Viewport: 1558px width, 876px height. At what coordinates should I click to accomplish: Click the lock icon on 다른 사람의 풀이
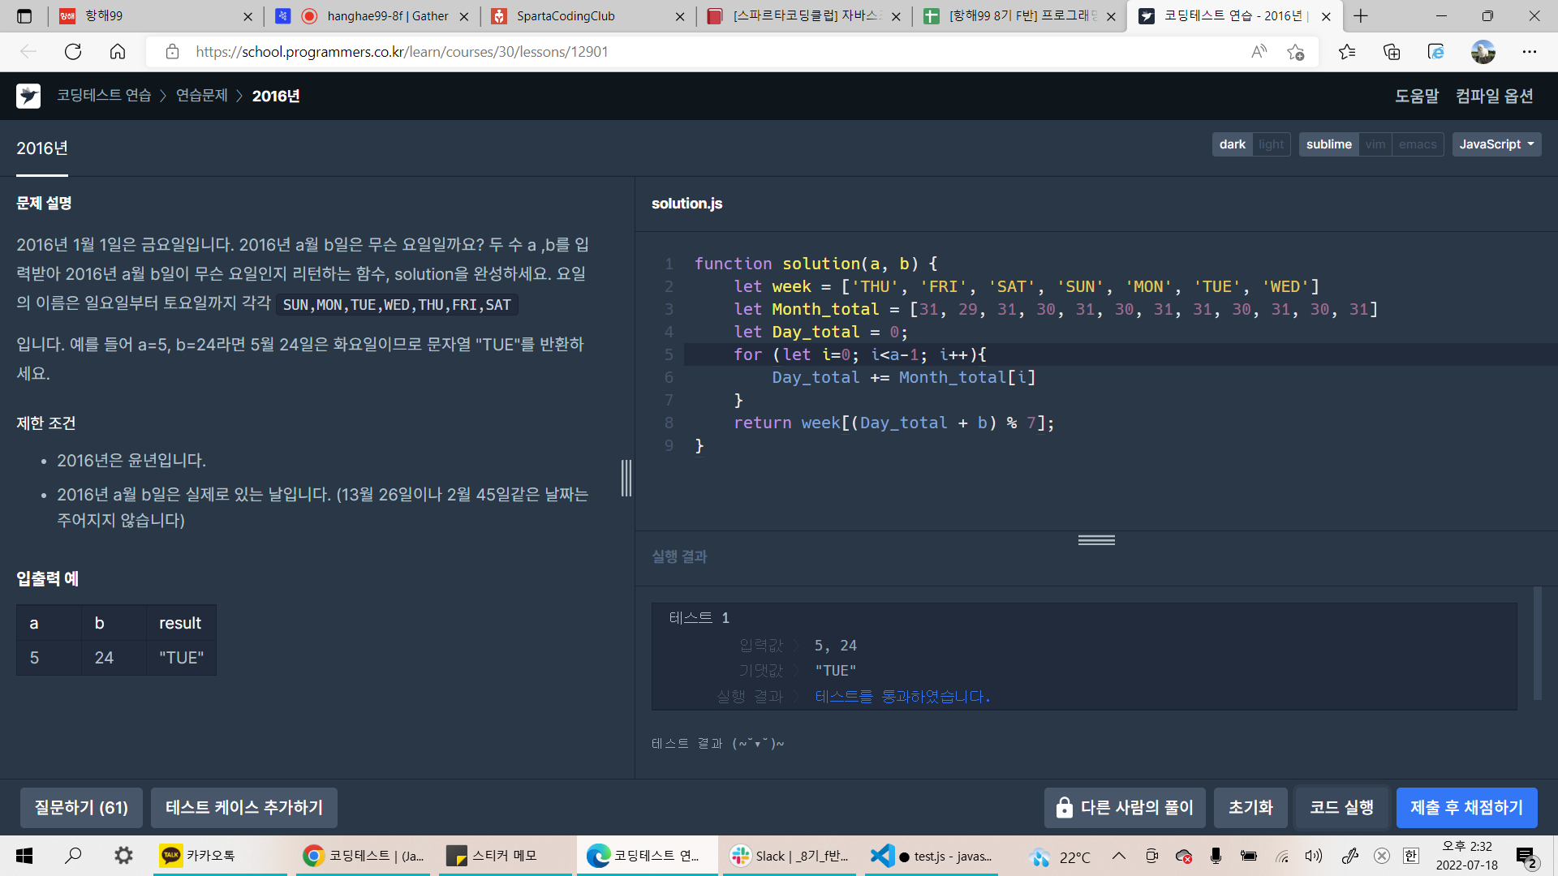[1064, 808]
